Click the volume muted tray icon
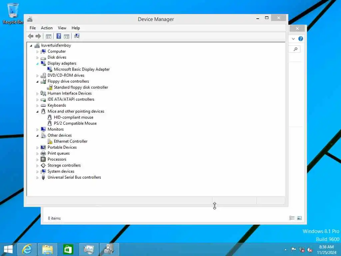The image size is (341, 256). tap(309, 250)
